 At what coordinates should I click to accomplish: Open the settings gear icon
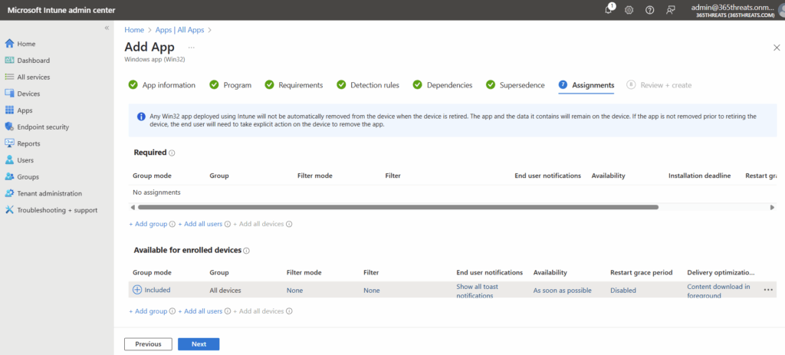(x=629, y=10)
